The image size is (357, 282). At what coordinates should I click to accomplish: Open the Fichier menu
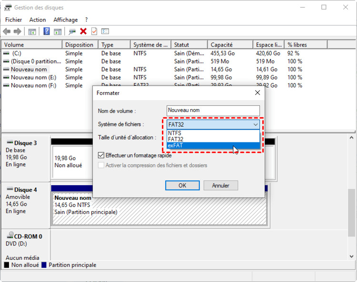(13, 20)
